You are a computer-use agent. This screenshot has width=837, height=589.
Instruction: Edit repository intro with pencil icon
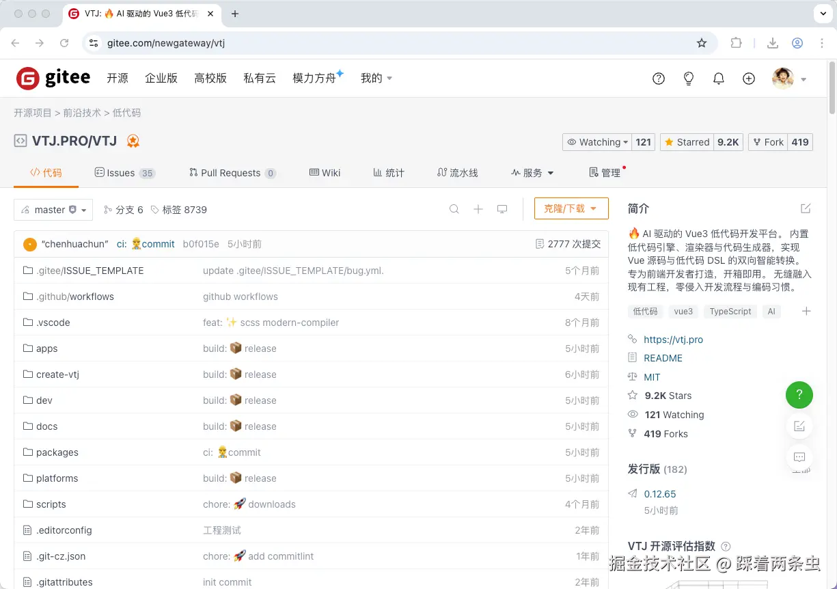pos(806,208)
